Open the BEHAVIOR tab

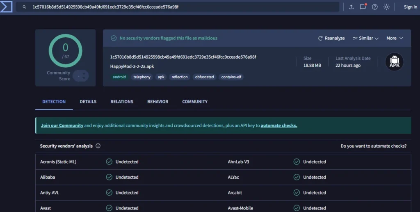click(158, 102)
